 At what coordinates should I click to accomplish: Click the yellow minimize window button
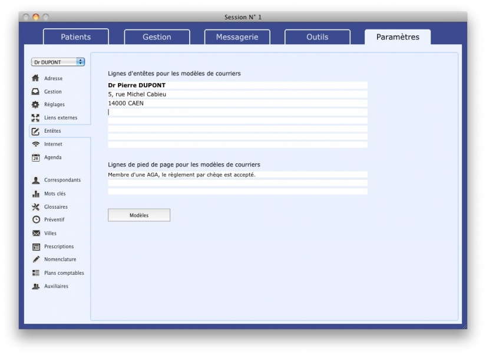36,17
